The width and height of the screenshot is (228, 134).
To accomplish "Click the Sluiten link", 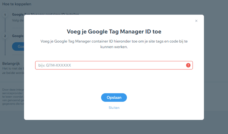I will pos(114,107).
